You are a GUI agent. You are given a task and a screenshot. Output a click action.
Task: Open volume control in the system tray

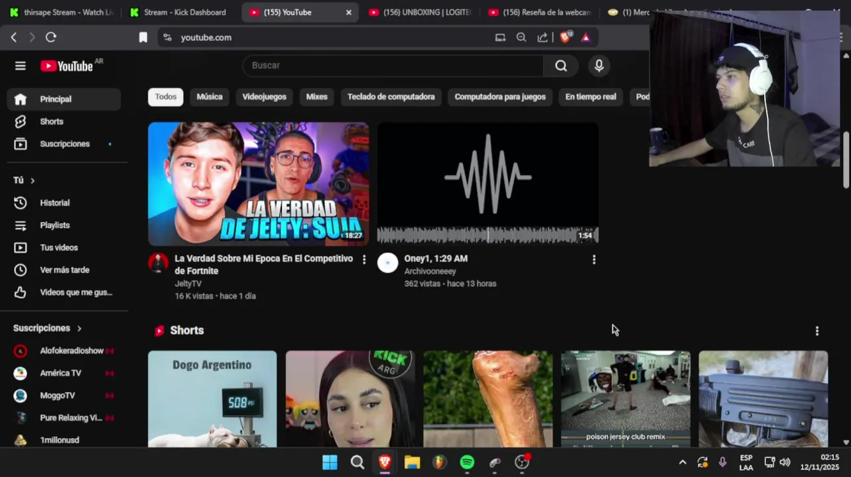pyautogui.click(x=785, y=462)
